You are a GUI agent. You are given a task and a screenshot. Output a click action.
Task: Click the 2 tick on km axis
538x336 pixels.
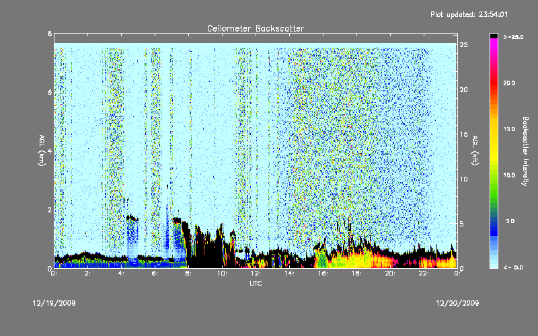click(50, 210)
